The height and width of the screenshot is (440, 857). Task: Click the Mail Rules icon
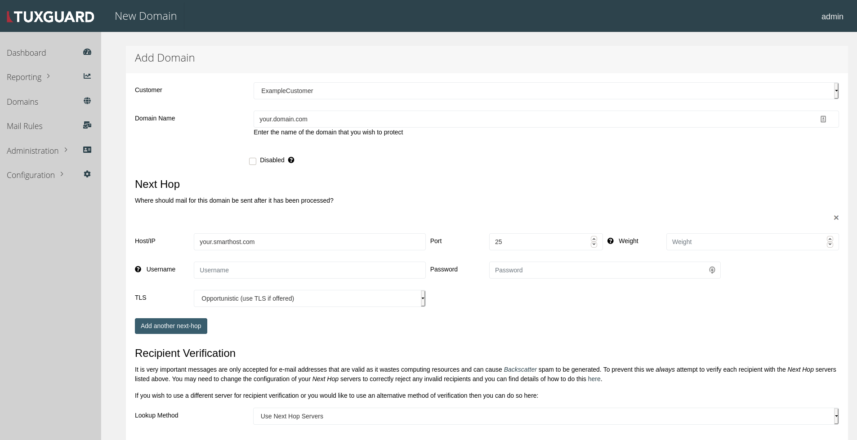click(87, 125)
